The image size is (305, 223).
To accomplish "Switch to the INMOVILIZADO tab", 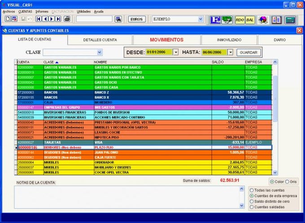I will click(229, 40).
